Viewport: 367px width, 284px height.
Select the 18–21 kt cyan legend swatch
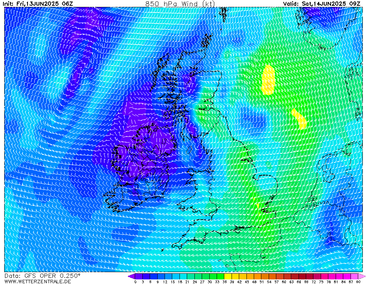184,276
